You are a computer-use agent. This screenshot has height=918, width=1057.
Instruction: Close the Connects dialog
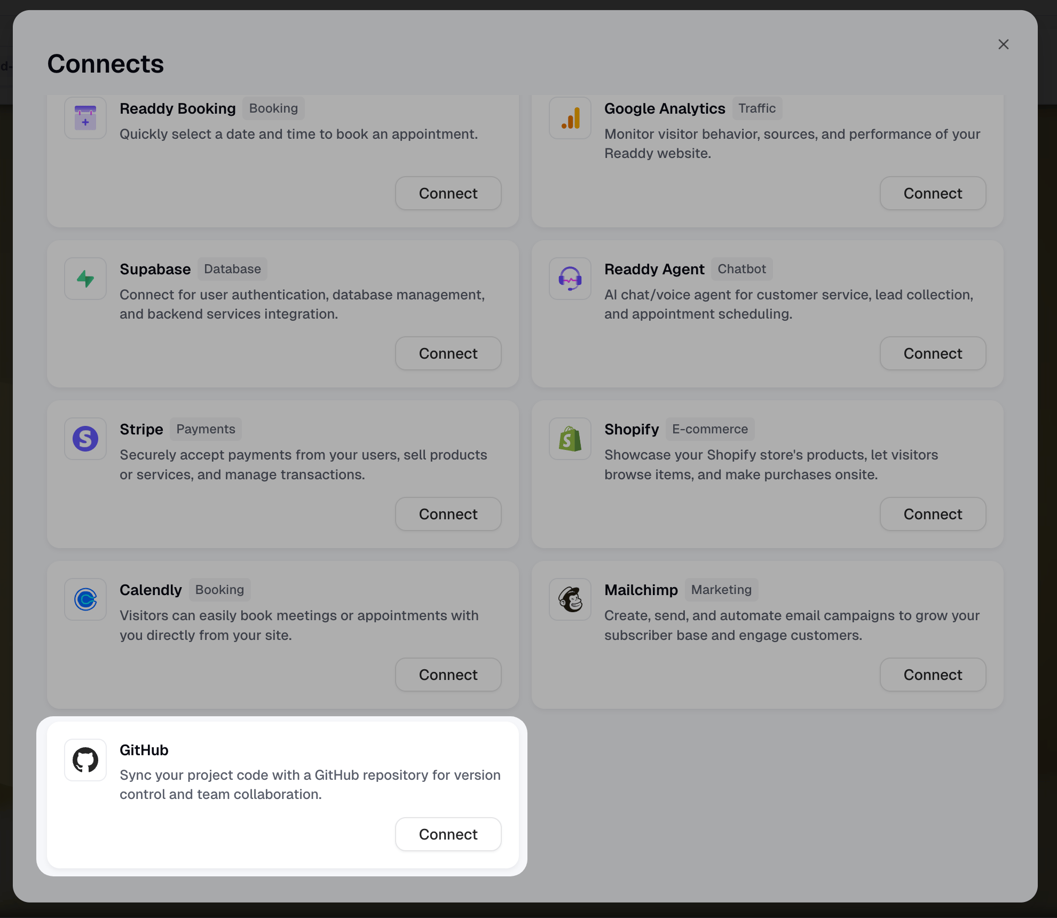[1004, 44]
